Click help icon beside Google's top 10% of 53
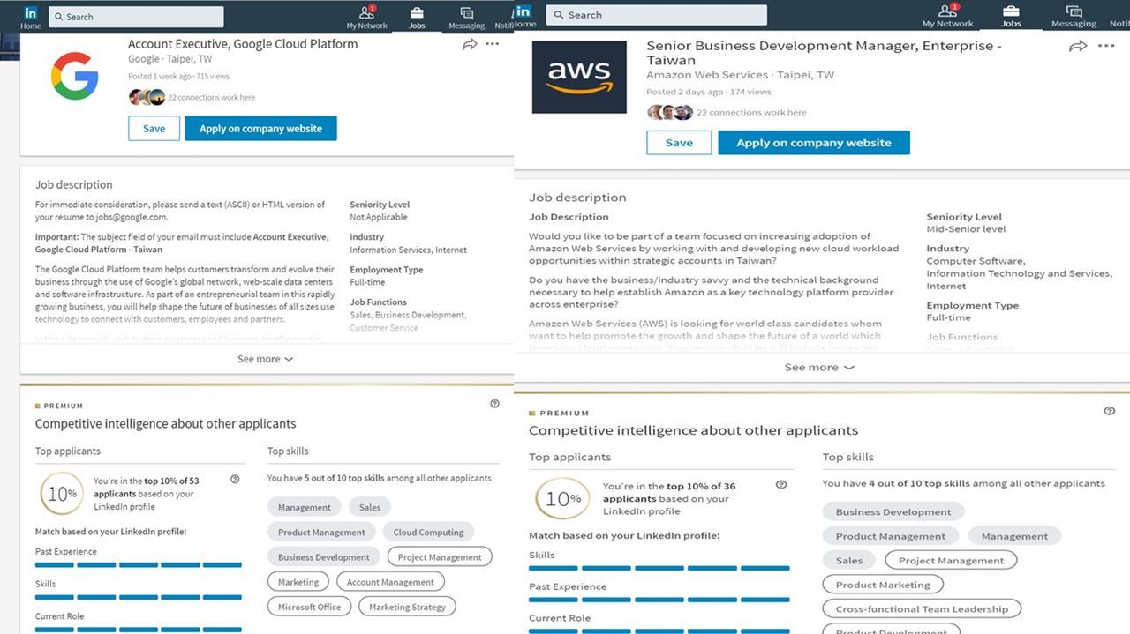The image size is (1130, 634). (x=235, y=480)
